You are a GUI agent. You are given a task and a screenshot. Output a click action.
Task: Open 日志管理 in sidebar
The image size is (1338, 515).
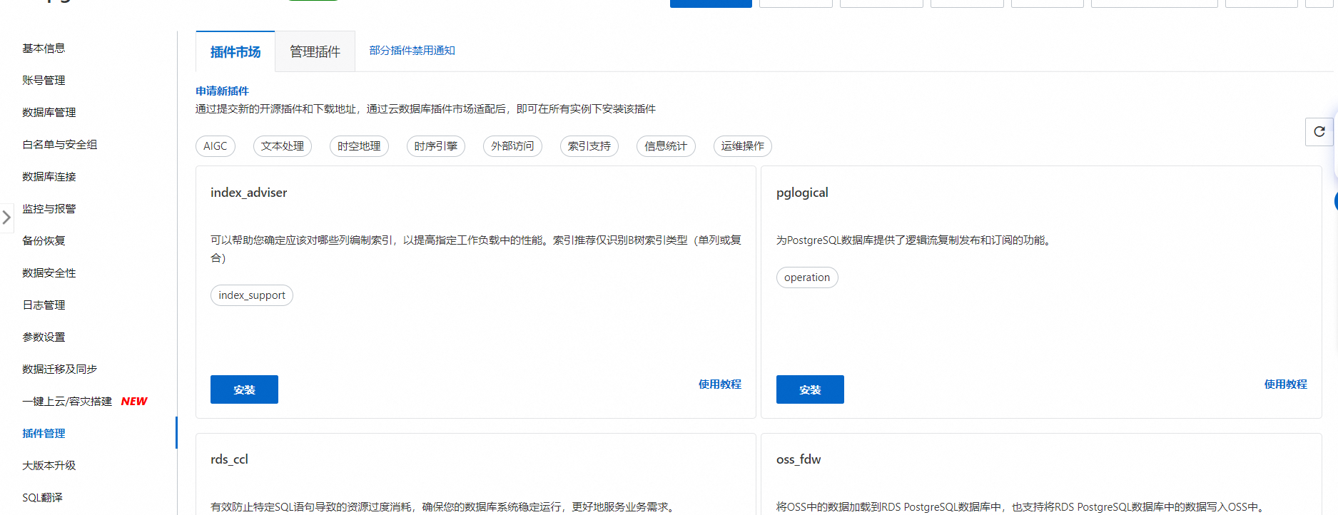coord(44,305)
